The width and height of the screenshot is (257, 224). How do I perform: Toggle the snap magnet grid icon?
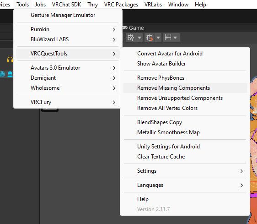[x=150, y=38]
